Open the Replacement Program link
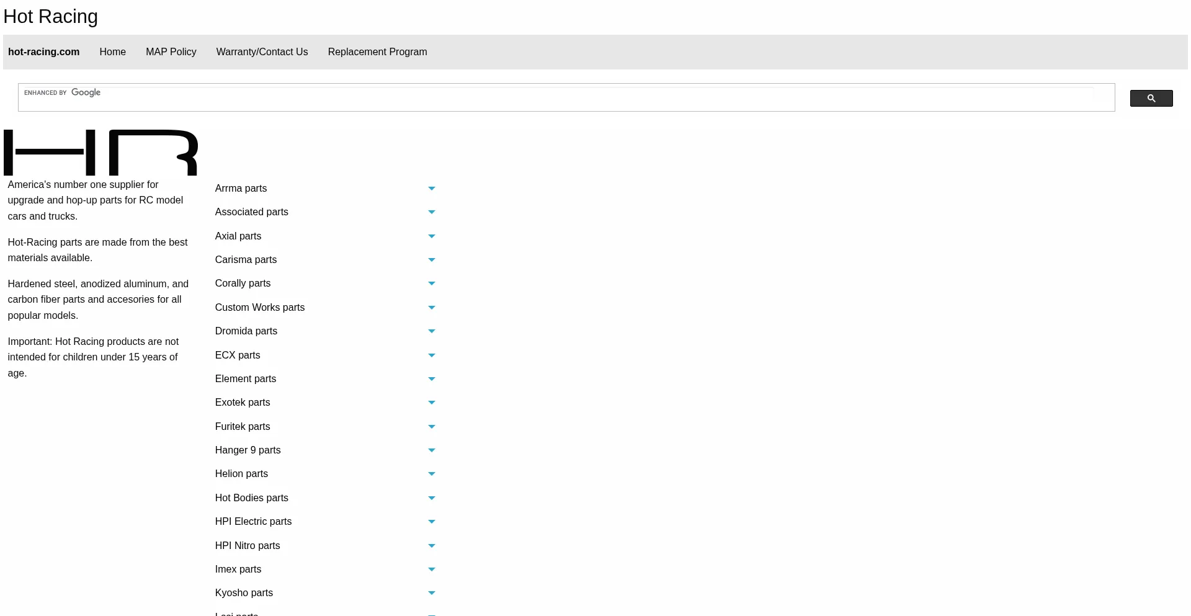This screenshot has width=1191, height=616. tap(377, 52)
